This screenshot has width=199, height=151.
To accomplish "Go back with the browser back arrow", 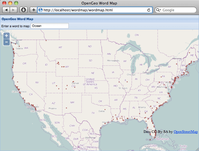I will coord(6,10).
